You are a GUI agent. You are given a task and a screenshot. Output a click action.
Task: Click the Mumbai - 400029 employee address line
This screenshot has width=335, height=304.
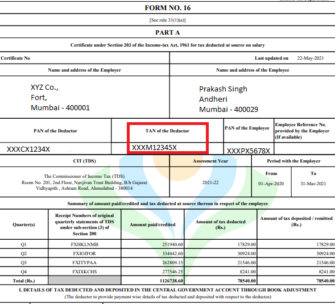229,109
